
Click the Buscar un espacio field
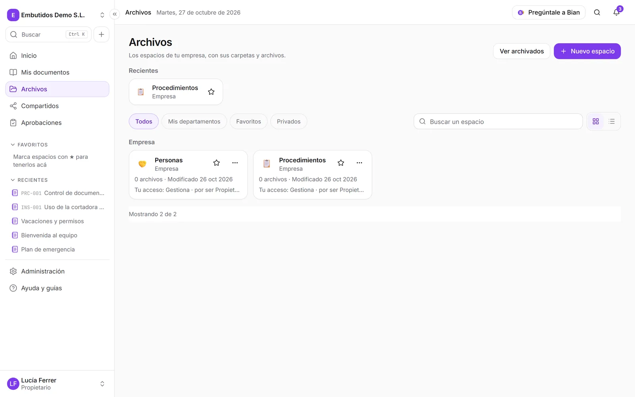(x=498, y=121)
